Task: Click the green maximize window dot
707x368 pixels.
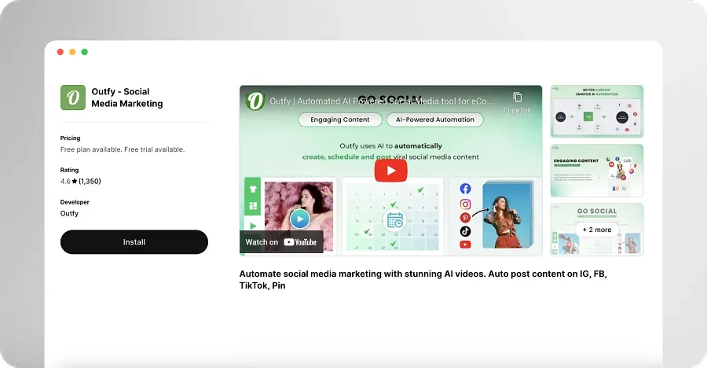Action: 84,52
